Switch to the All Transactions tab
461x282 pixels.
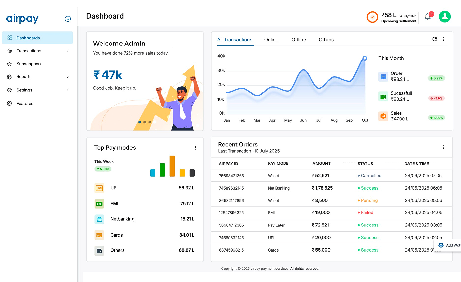click(x=235, y=40)
